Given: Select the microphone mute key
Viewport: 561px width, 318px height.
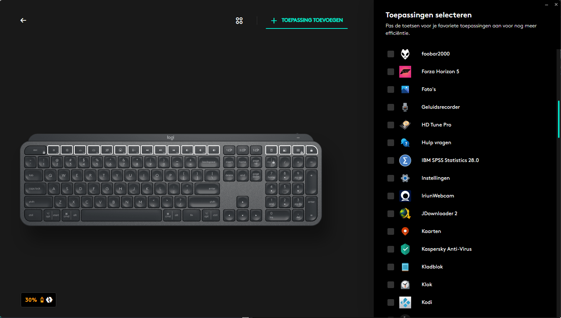Looking at the screenshot, I should tap(134, 150).
